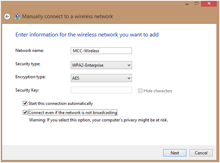Minimize the wizard window
The image size is (220, 163).
coord(187,4)
